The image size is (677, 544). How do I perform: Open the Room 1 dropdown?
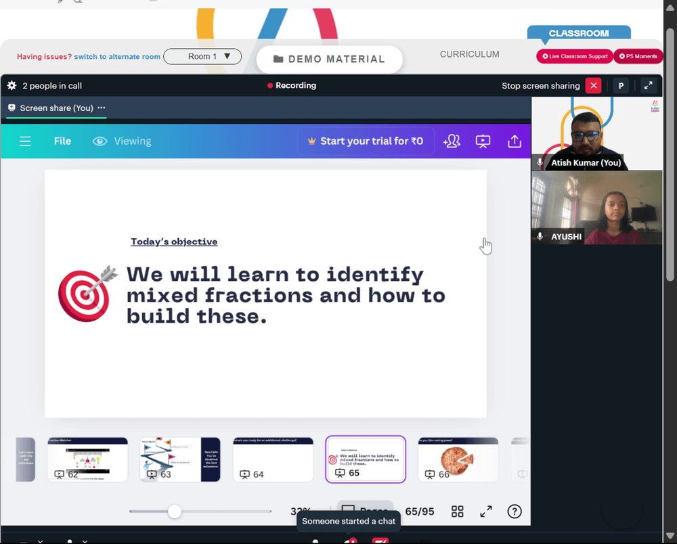(202, 57)
